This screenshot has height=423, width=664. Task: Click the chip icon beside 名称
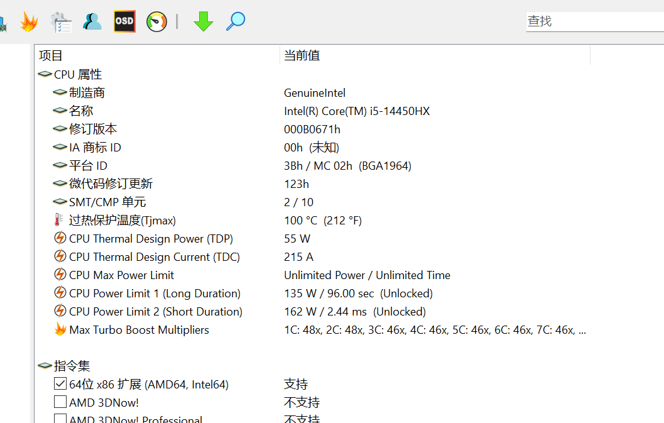coord(60,111)
